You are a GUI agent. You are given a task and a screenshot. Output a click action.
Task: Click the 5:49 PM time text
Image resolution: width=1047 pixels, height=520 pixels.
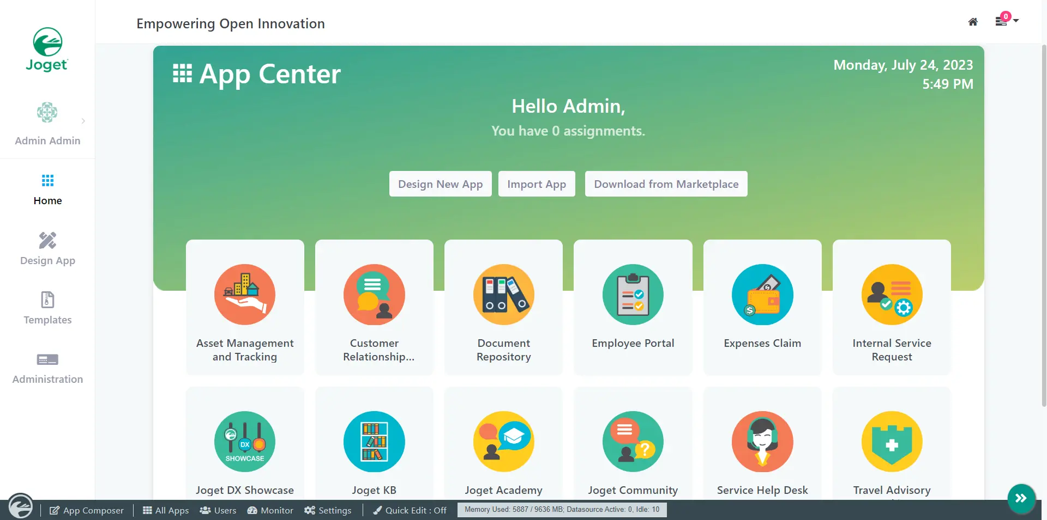(x=948, y=84)
